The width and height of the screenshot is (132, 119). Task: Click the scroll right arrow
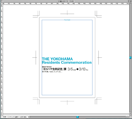(129, 117)
